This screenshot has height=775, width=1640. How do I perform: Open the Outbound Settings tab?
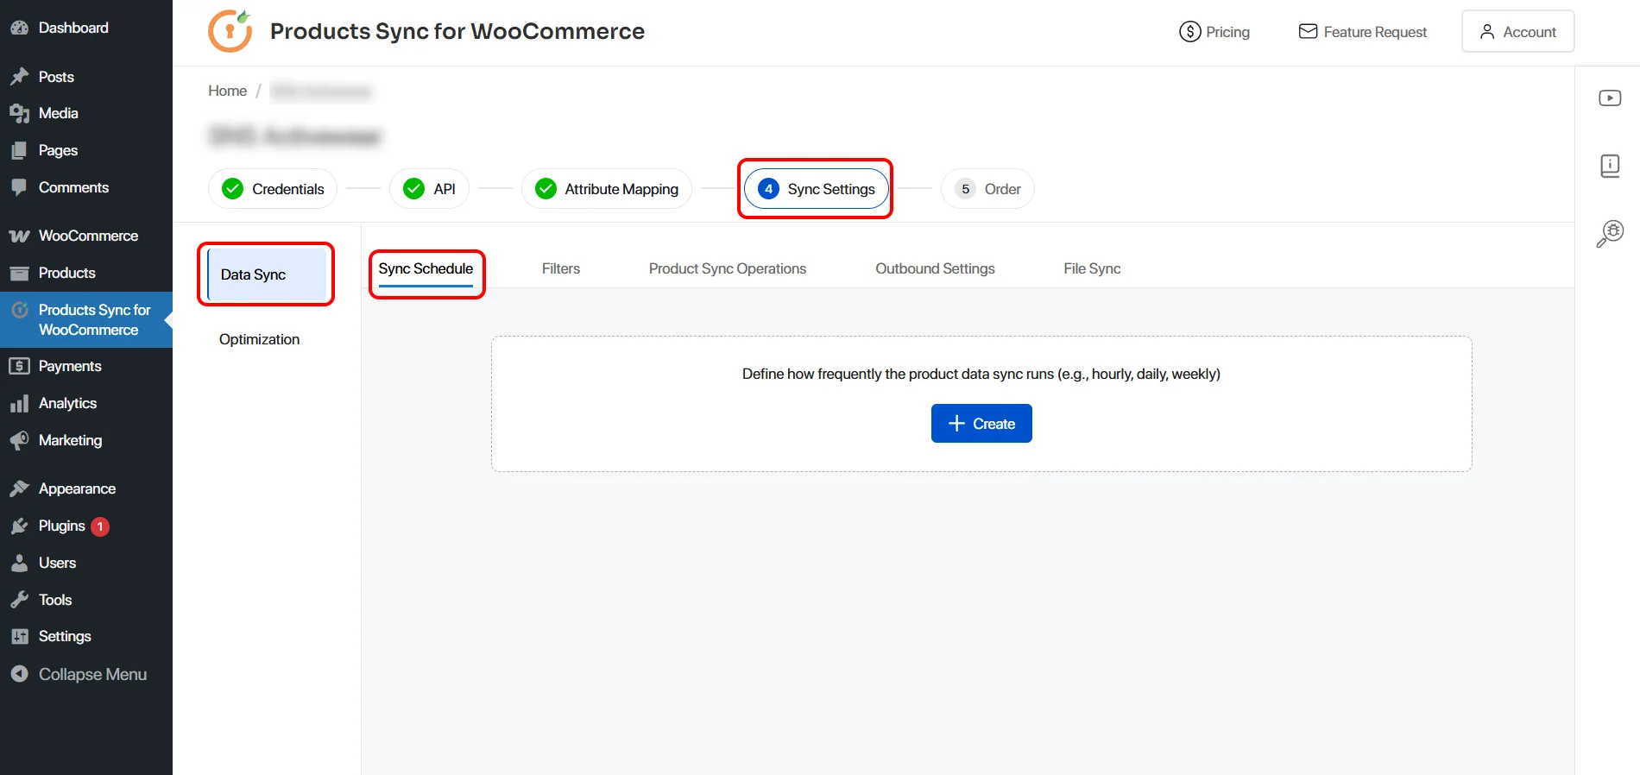coord(935,268)
